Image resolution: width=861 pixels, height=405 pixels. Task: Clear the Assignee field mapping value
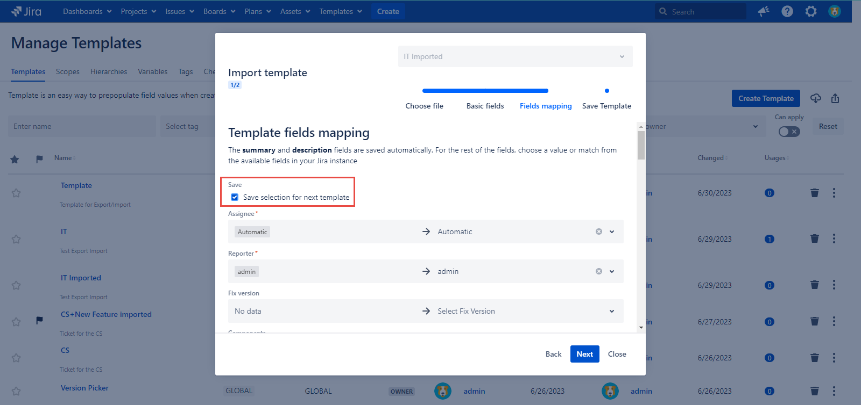(x=598, y=232)
